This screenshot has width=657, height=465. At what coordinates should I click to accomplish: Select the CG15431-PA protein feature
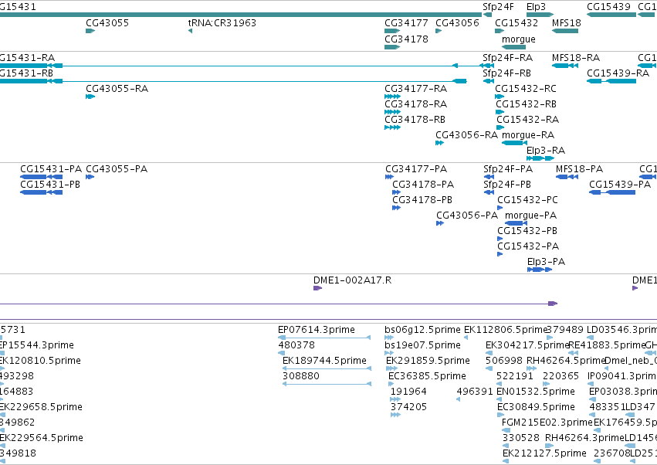point(42,177)
